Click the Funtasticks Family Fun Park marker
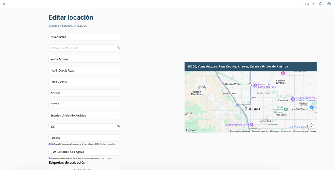The width and height of the screenshot is (335, 170). point(255,85)
